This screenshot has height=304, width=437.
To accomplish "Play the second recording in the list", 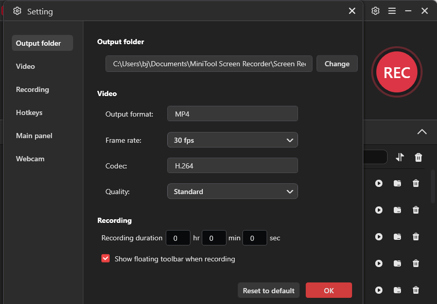I will point(379,210).
